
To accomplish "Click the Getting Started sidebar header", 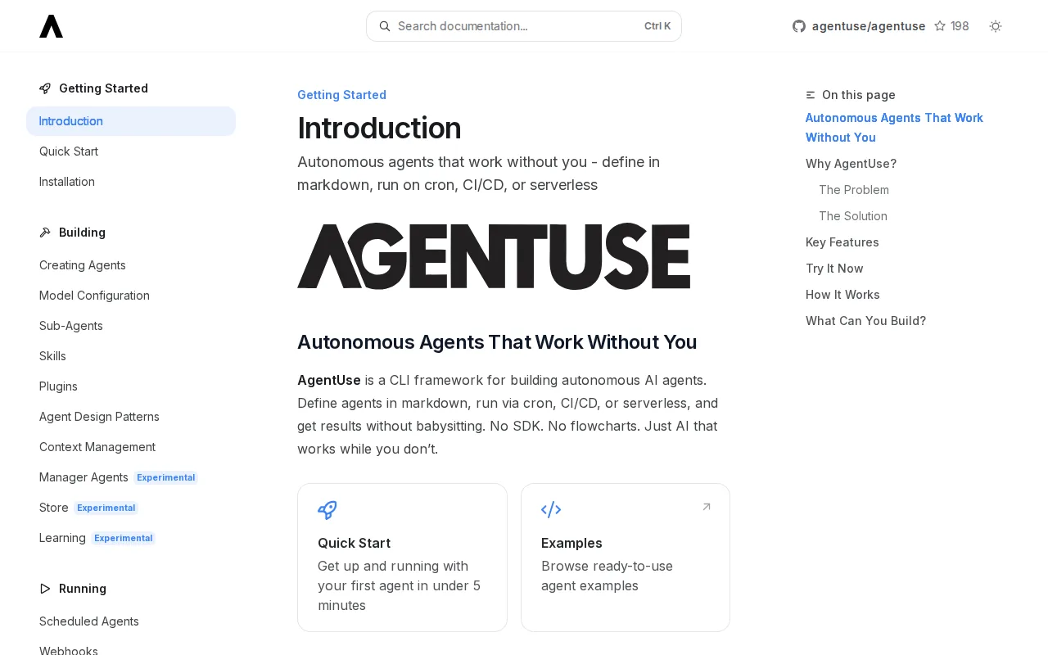I will point(103,88).
